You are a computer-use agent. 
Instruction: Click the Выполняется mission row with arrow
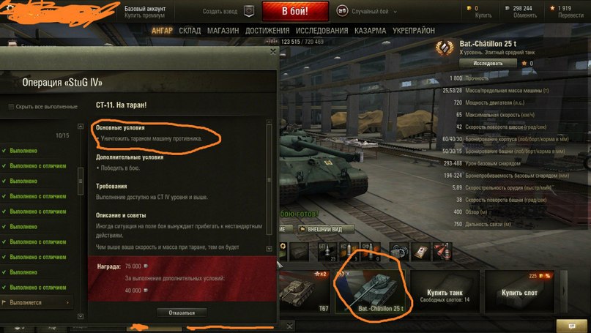click(37, 302)
